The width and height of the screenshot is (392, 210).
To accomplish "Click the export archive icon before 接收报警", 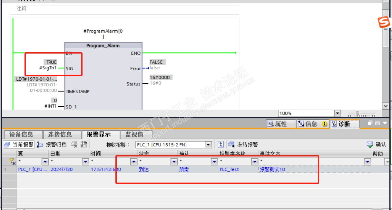I will tap(84, 145).
